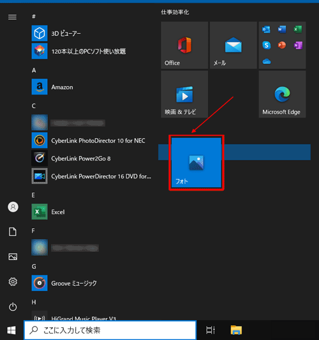Image resolution: width=319 pixels, height=340 pixels.
Task: Select the Amazon text label
Action: click(x=62, y=87)
